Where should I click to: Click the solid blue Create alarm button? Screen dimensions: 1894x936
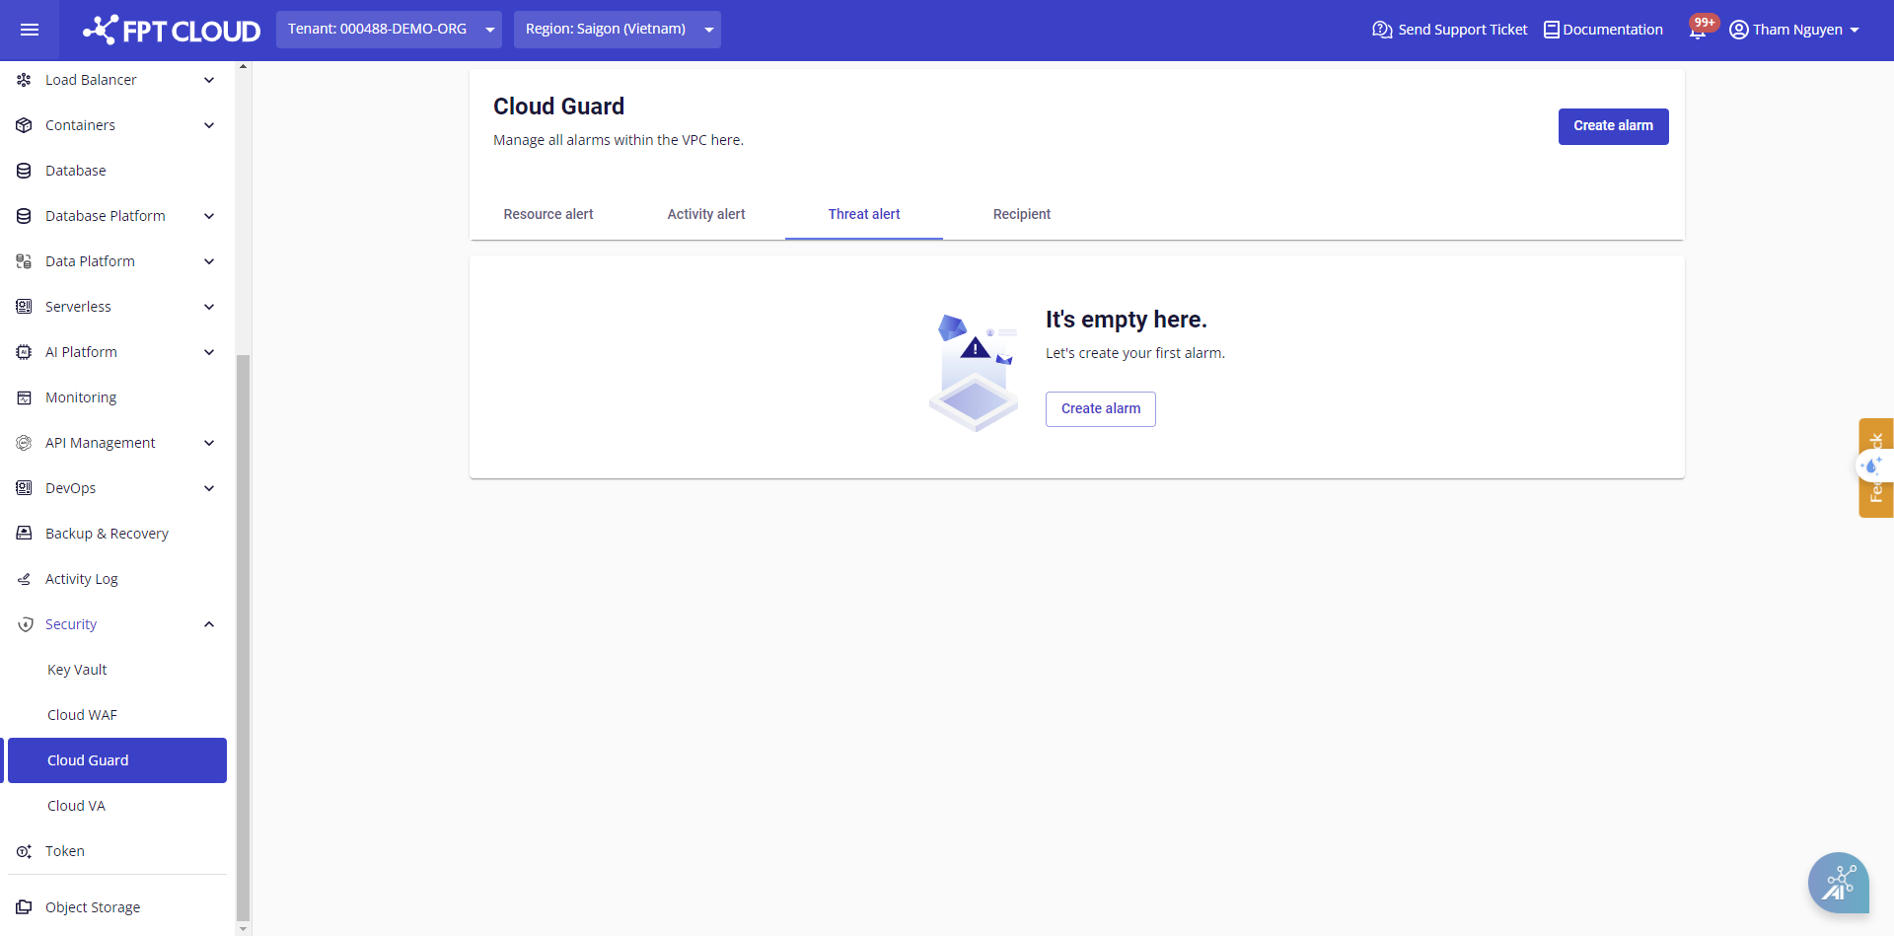[x=1613, y=126]
